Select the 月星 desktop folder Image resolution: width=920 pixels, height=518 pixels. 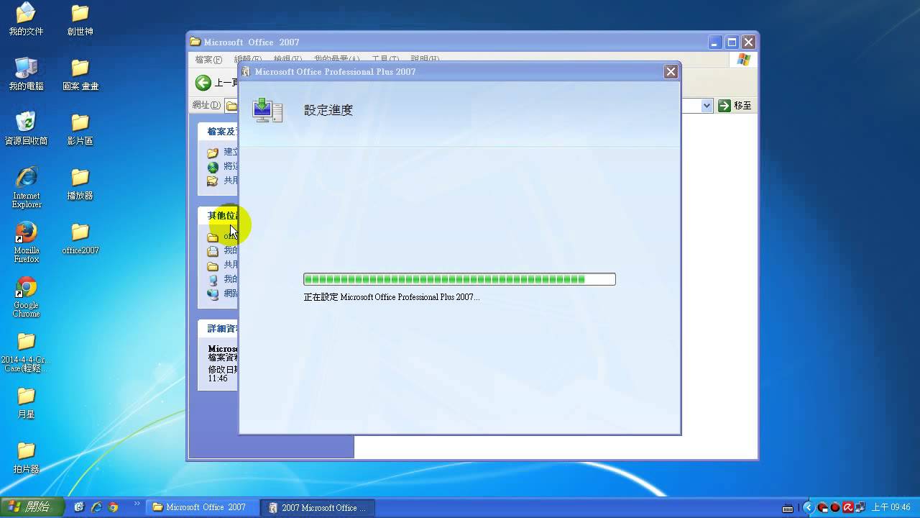(26, 402)
